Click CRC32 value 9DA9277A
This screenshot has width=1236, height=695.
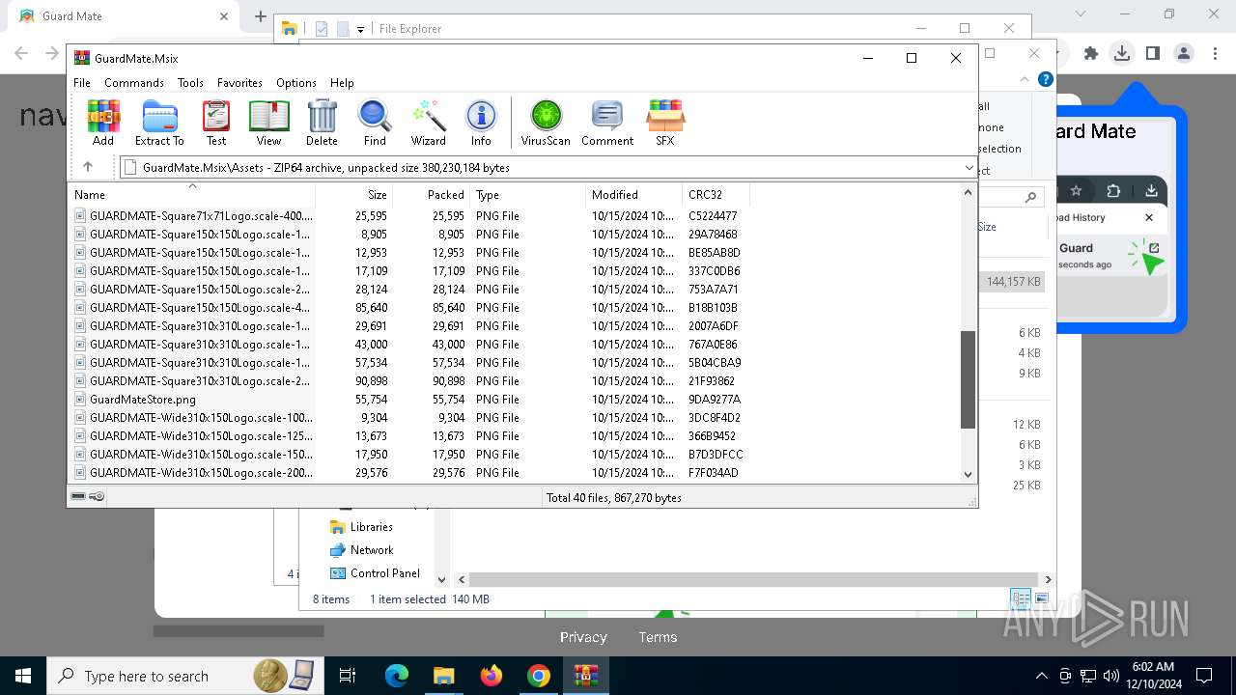pos(715,400)
